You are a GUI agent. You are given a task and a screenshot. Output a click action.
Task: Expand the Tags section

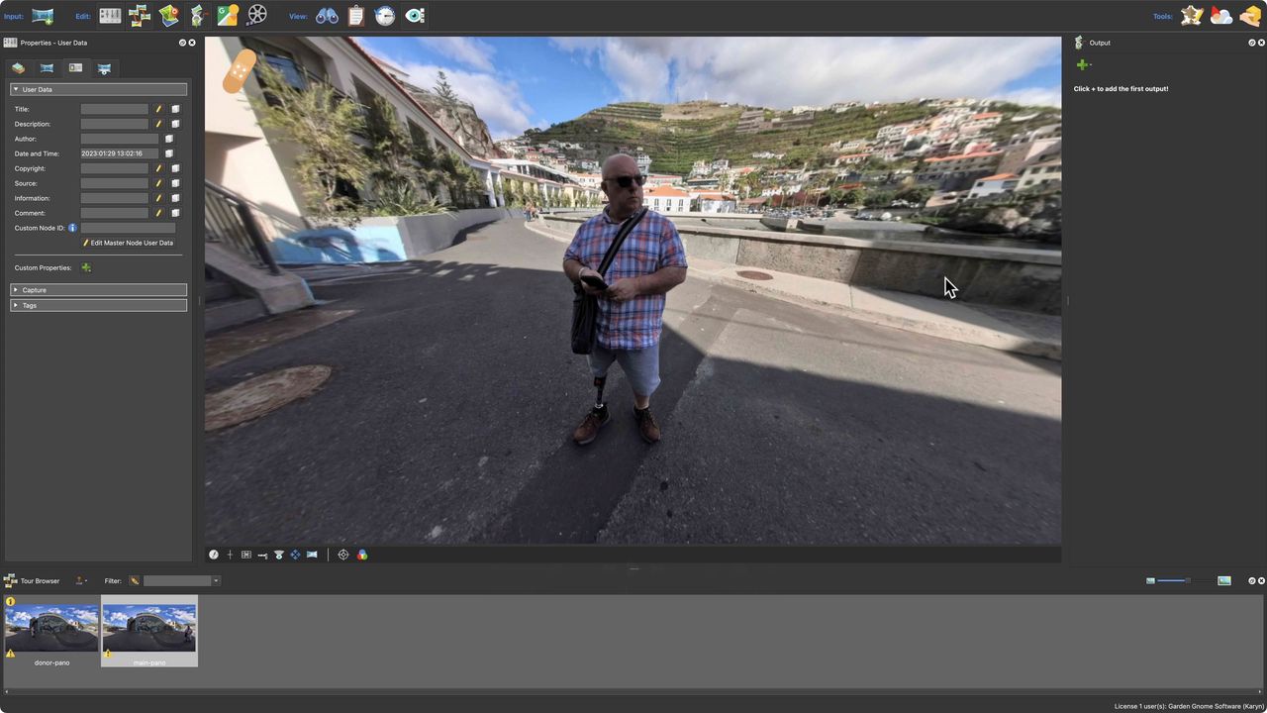pos(29,305)
